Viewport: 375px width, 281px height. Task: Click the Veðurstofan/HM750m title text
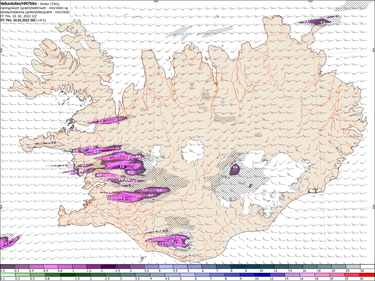click(18, 4)
